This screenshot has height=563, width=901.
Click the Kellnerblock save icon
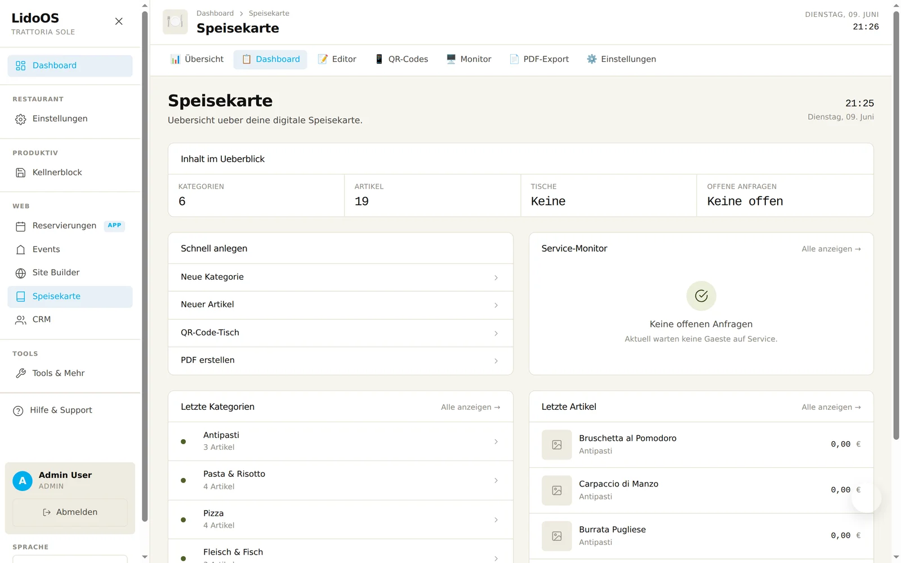[x=21, y=173]
